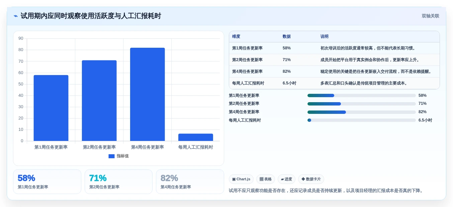Click the 6.5小时 value in table
The height and width of the screenshot is (207, 453).
(x=289, y=83)
